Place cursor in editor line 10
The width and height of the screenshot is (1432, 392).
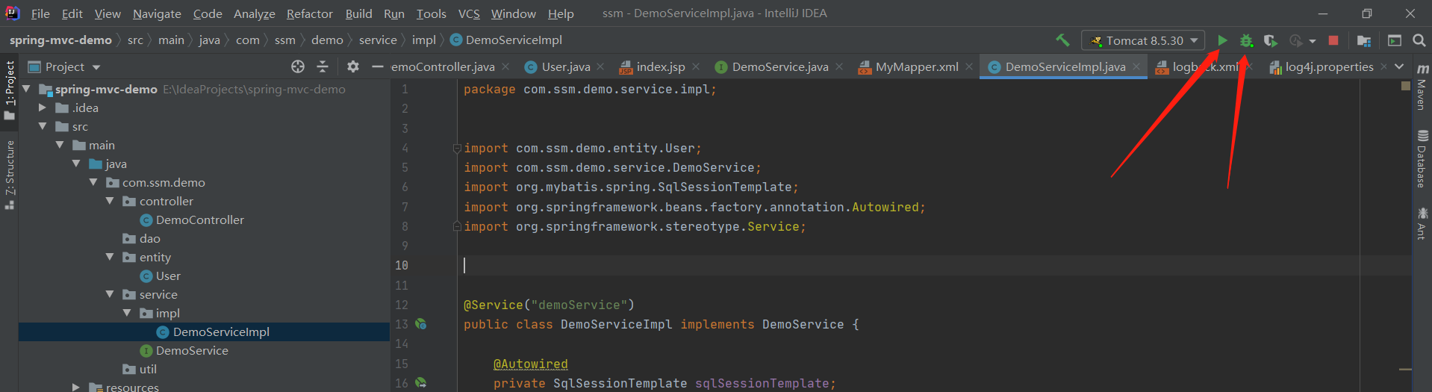933,265
